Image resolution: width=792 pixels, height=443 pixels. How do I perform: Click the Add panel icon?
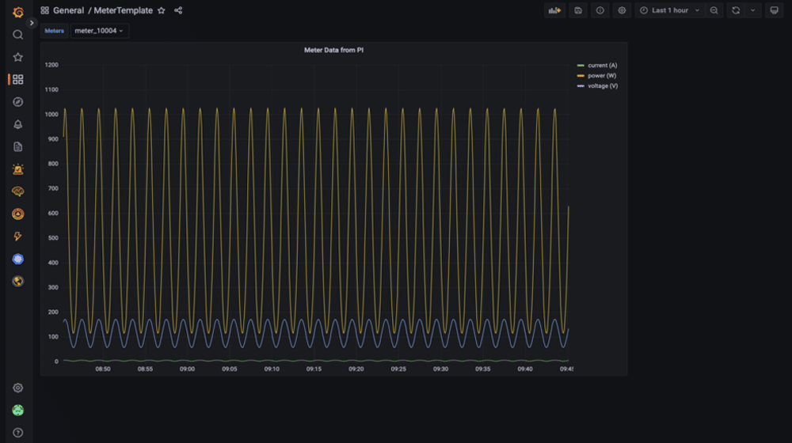pos(554,10)
